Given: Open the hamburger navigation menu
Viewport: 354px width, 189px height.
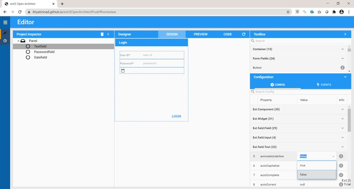Looking at the screenshot, I should [5, 22].
